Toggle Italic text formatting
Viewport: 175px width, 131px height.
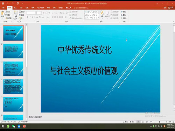pos(30,17)
